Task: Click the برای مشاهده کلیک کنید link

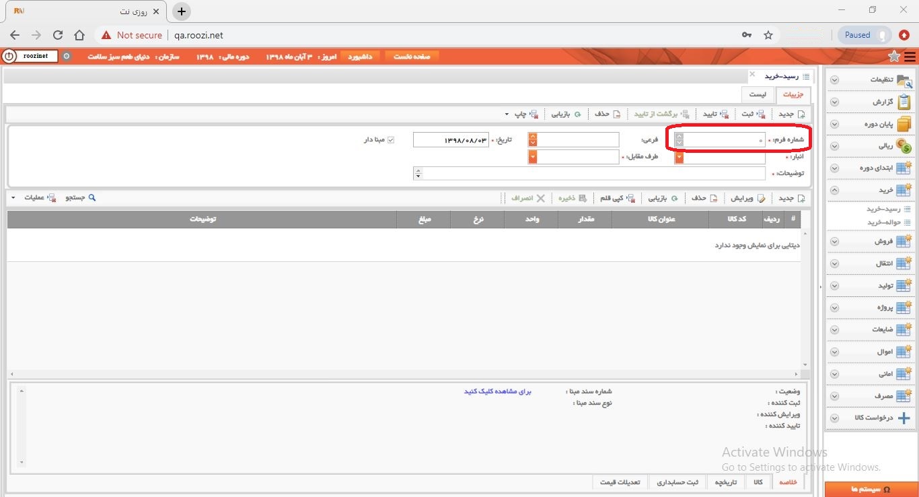Action: pos(498,391)
